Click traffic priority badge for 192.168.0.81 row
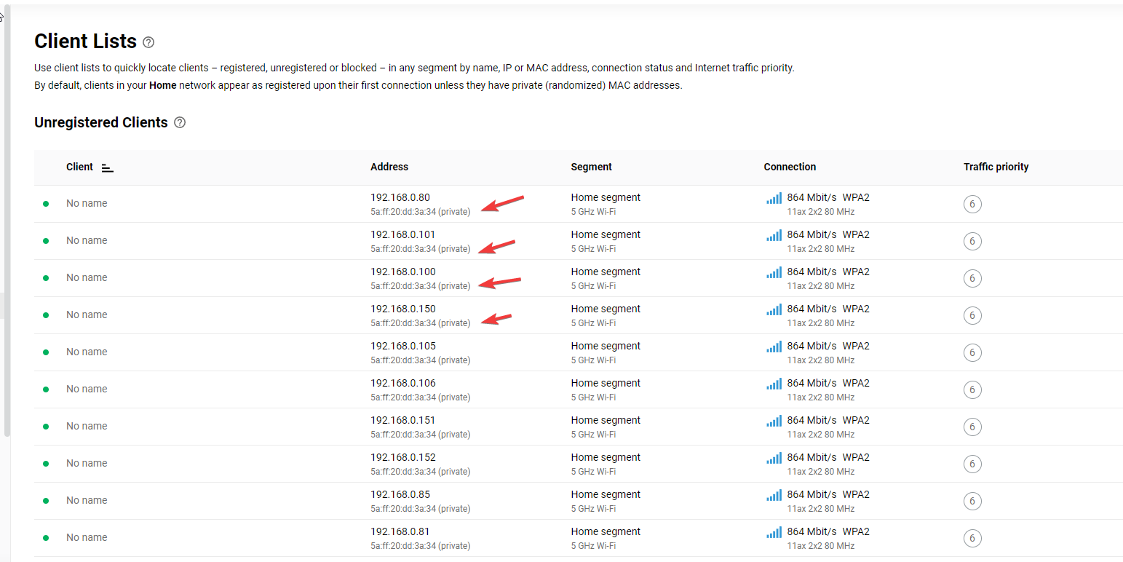The width and height of the screenshot is (1123, 562). [972, 539]
